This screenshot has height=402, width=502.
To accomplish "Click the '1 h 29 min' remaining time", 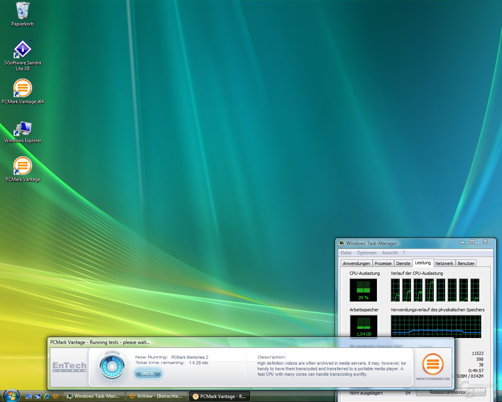I will pos(198,363).
